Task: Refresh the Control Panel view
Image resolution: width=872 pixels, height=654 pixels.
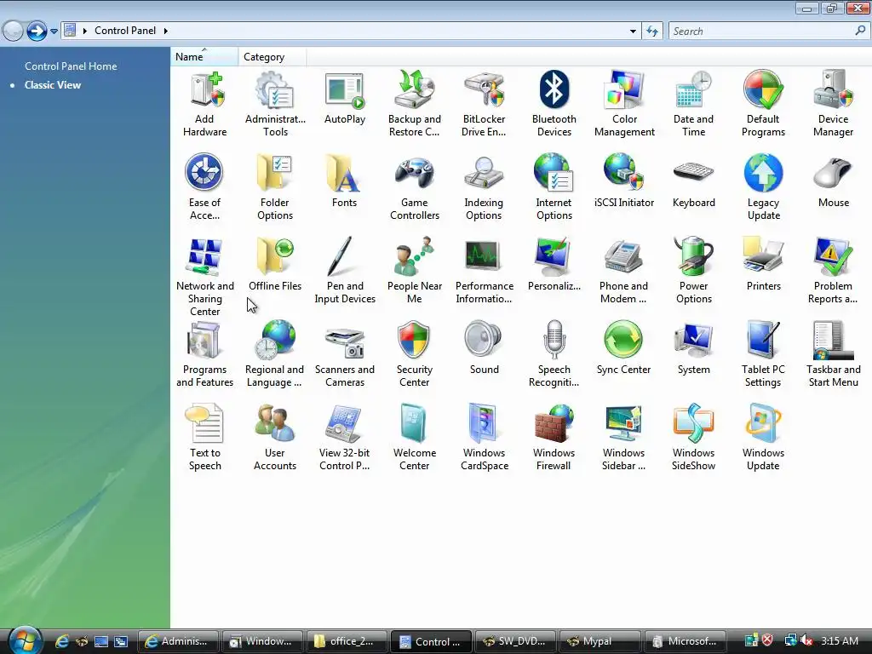Action: point(651,32)
